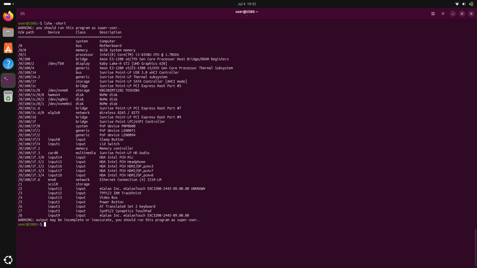Open the battery status indicator
477x268 pixels.
pyautogui.click(x=471, y=4)
